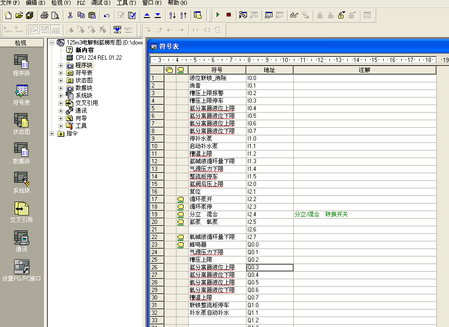Screen dimensions: 449x327
Task: Expand the 指令 tree node
Action: click(52, 133)
